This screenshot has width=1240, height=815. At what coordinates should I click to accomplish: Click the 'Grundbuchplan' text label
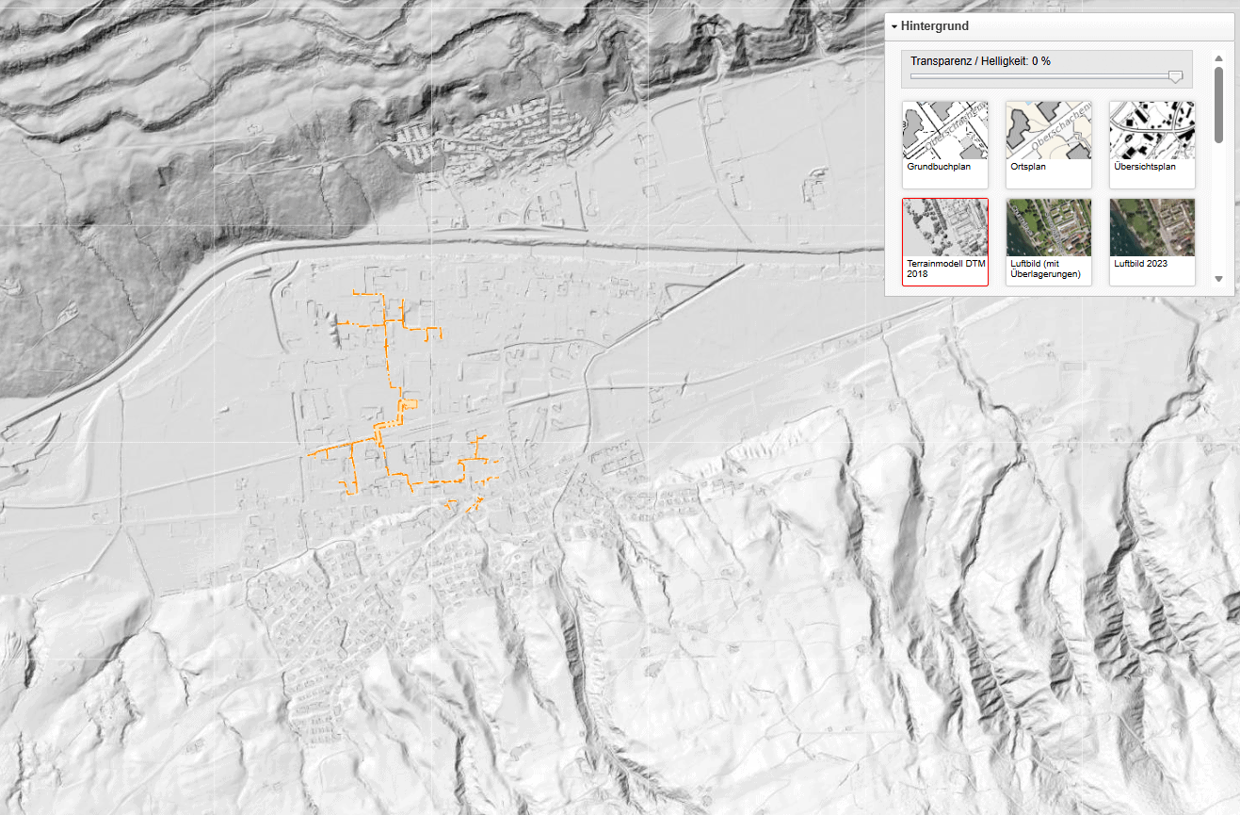point(938,167)
